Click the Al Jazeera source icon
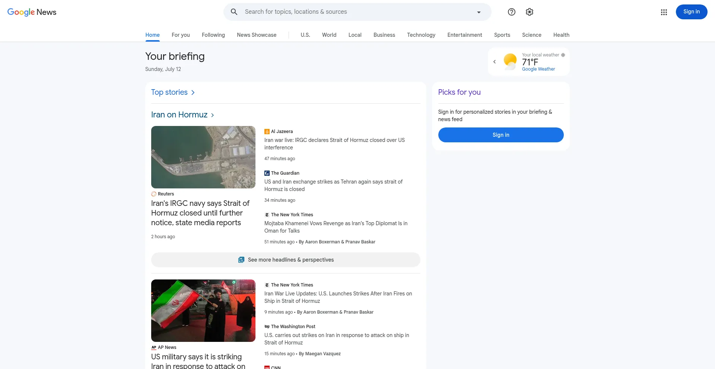Image resolution: width=715 pixels, height=369 pixels. click(267, 132)
